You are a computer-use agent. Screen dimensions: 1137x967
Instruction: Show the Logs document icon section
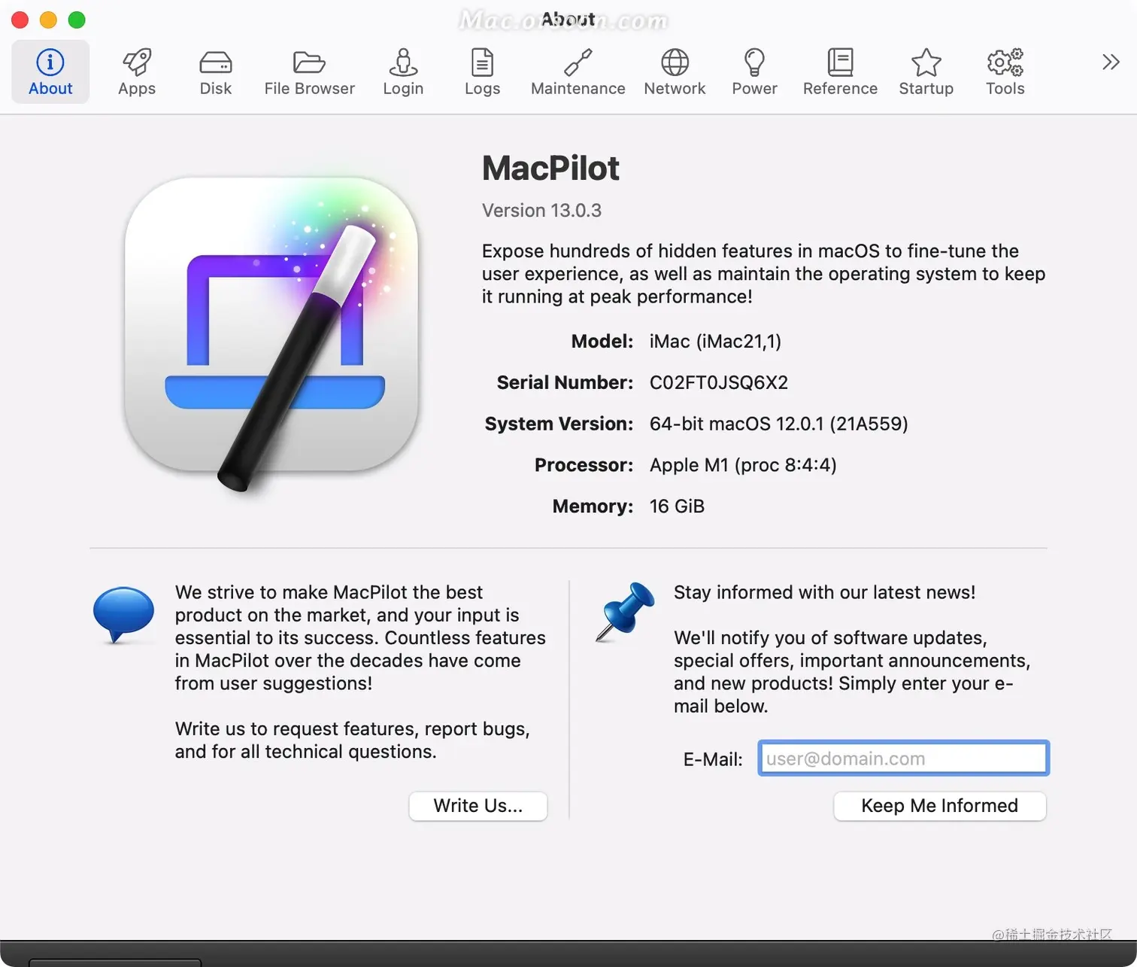(x=482, y=72)
